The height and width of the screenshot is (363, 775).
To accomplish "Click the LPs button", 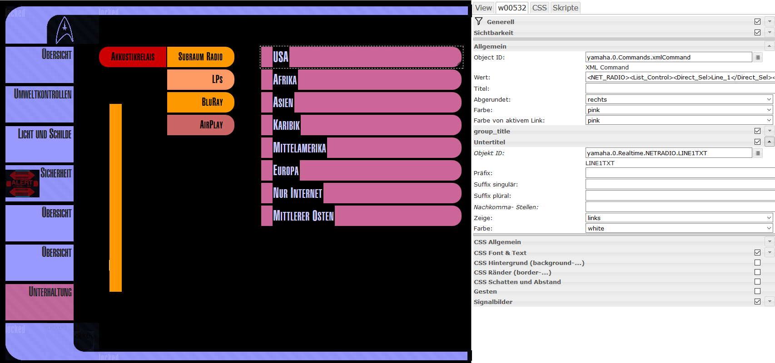I will (x=200, y=79).
